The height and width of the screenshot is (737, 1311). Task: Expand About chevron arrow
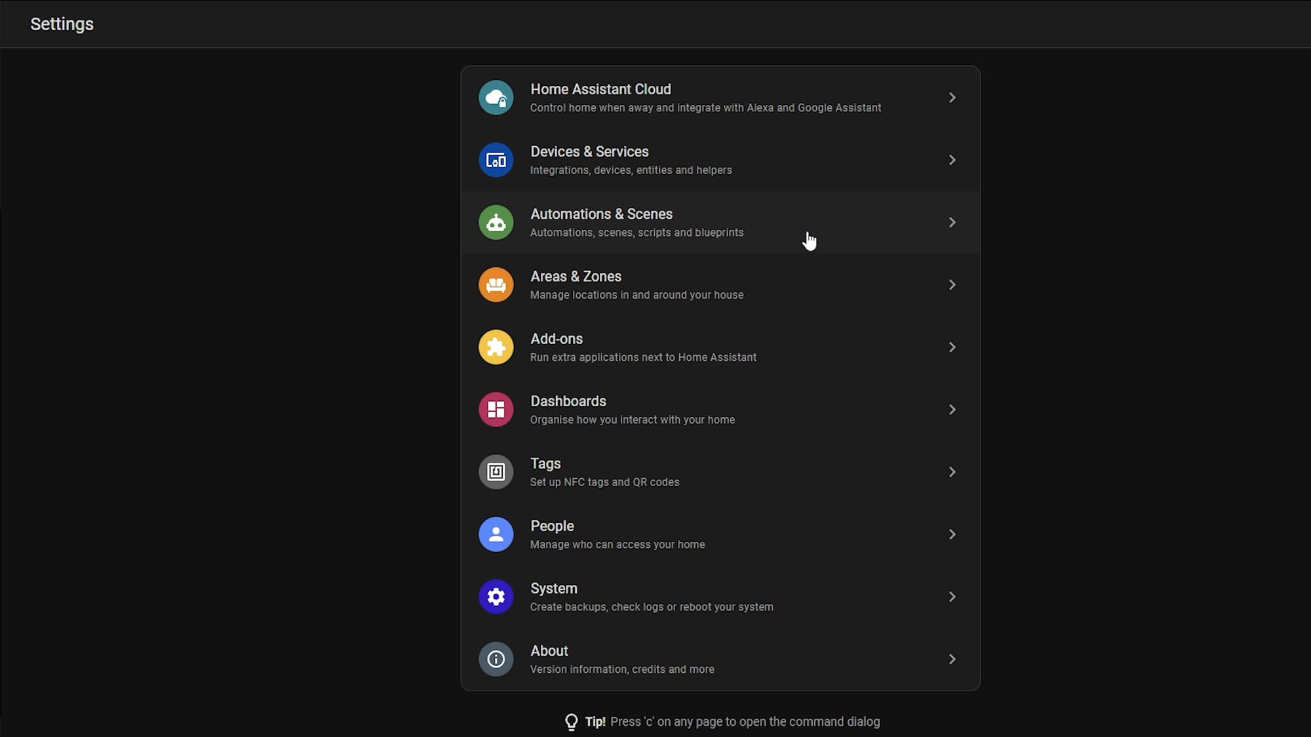[x=952, y=659]
